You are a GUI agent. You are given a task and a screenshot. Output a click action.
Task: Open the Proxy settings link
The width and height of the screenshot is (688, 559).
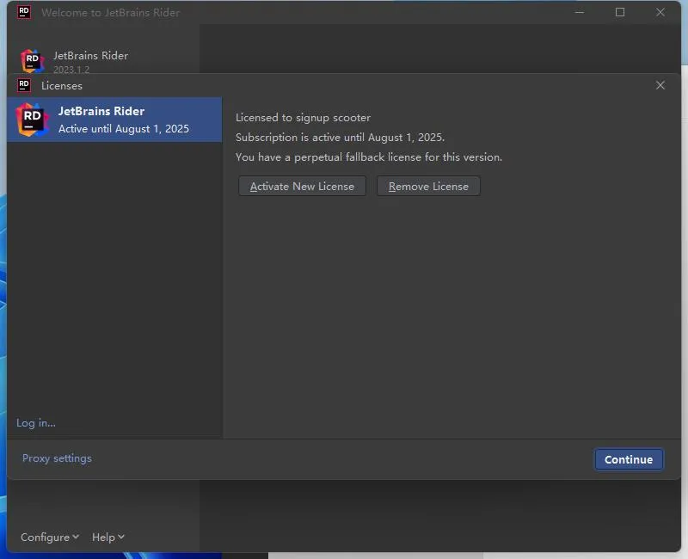tap(57, 458)
